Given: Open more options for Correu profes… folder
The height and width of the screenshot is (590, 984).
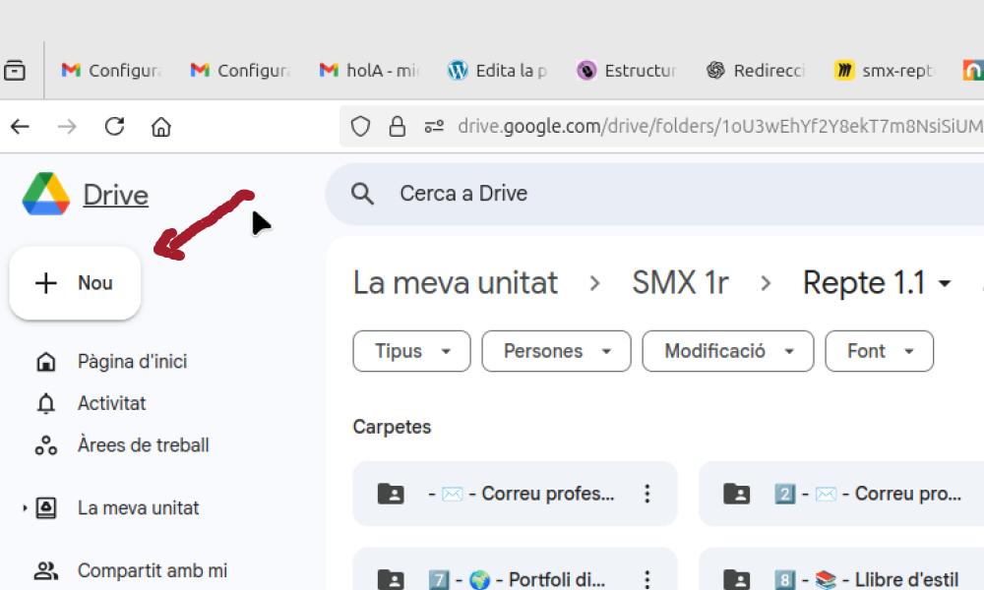Looking at the screenshot, I should pyautogui.click(x=646, y=494).
